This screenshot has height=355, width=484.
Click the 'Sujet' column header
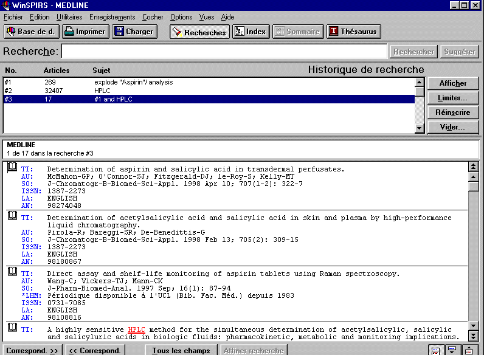(x=102, y=71)
